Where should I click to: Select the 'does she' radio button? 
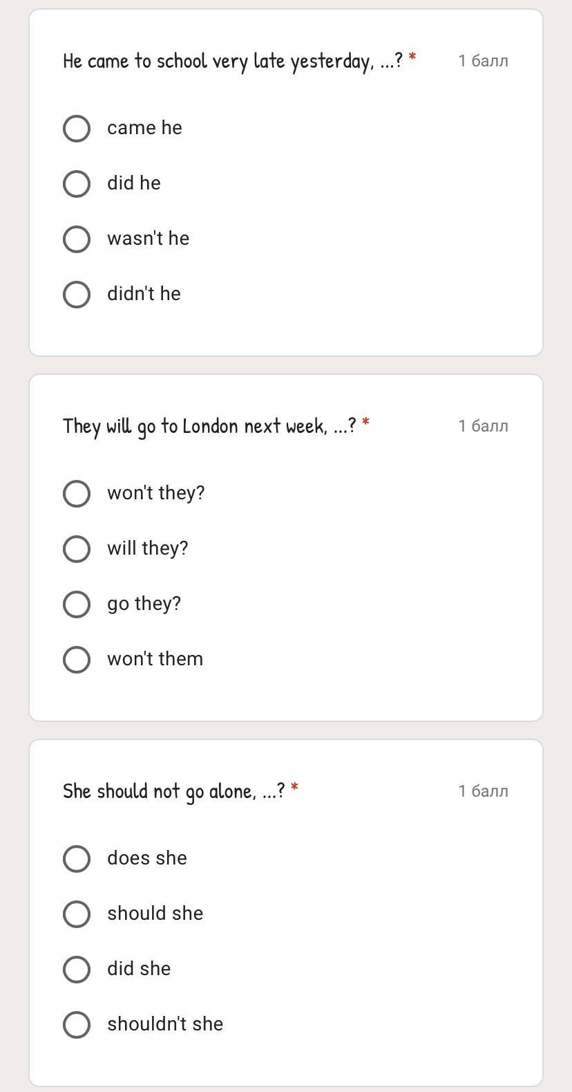click(x=77, y=859)
